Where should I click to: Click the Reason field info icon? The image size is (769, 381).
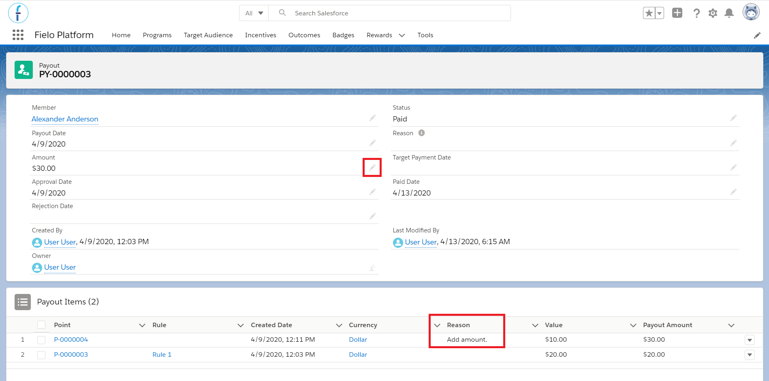click(421, 133)
